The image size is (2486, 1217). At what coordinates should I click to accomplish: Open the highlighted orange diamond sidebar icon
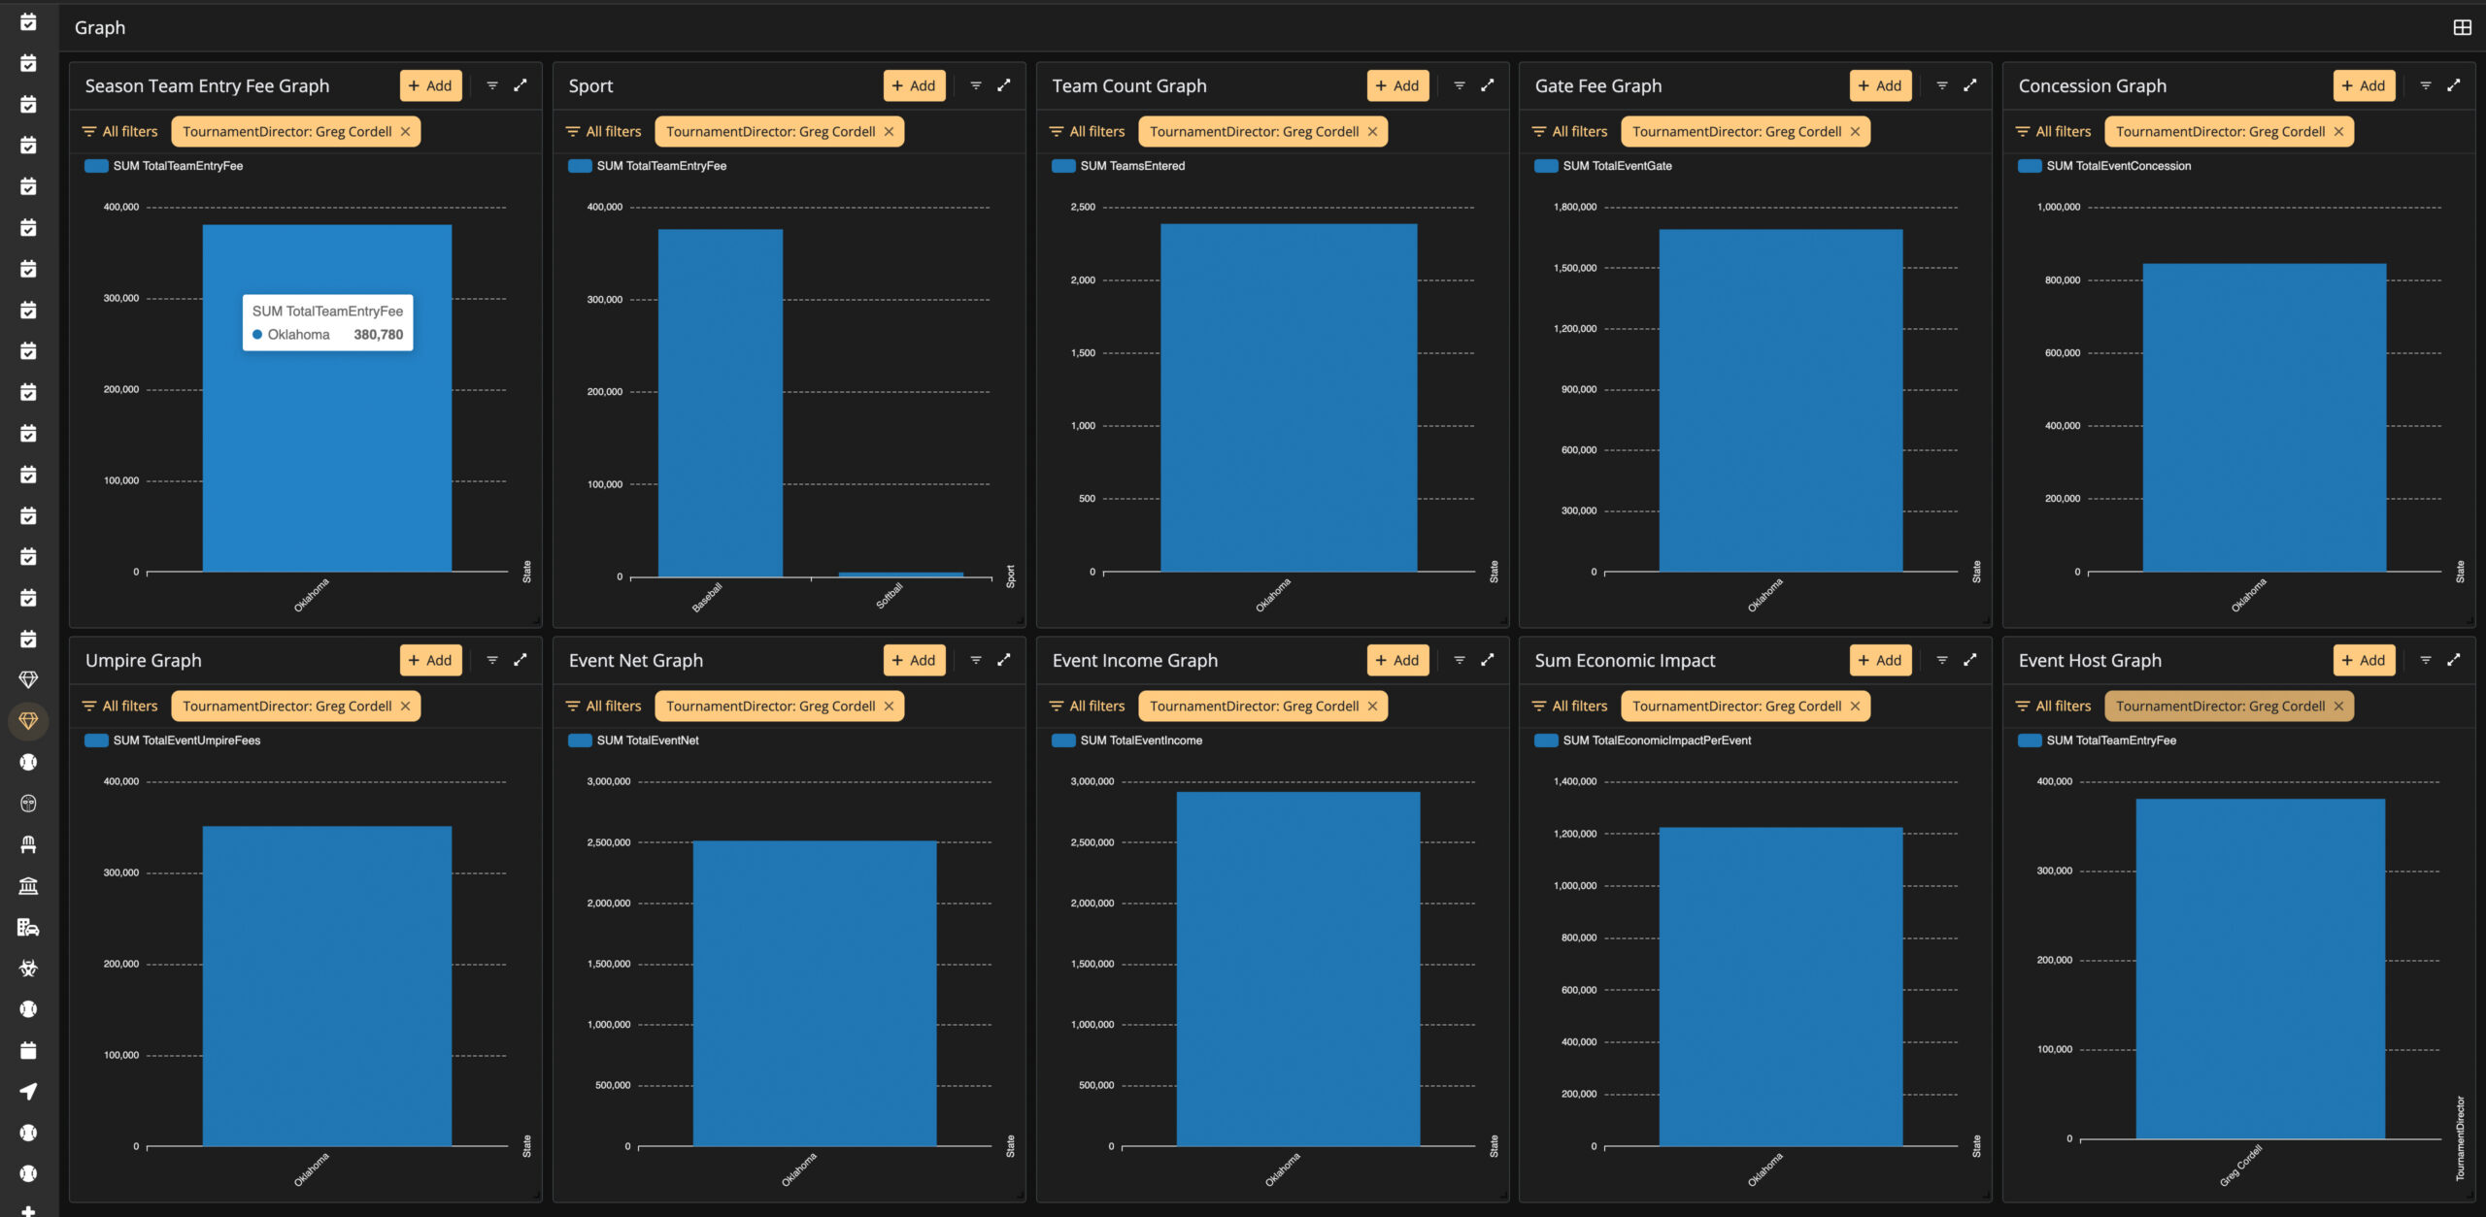tap(28, 721)
